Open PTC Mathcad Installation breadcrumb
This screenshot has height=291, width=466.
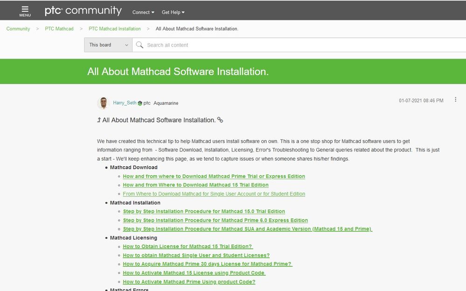click(x=115, y=29)
